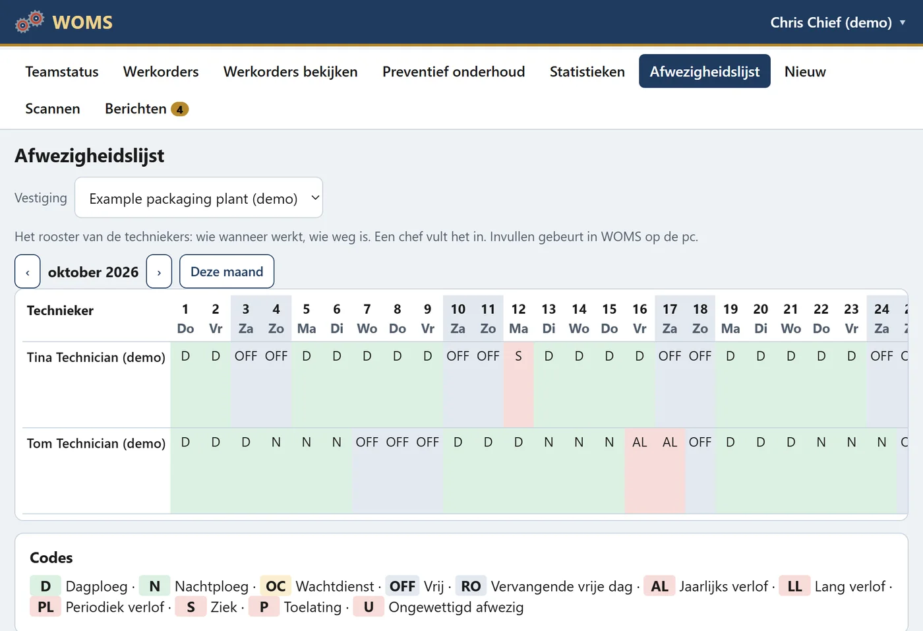
Task: Select Tina's sick cell on 12 Ma
Action: pos(518,384)
